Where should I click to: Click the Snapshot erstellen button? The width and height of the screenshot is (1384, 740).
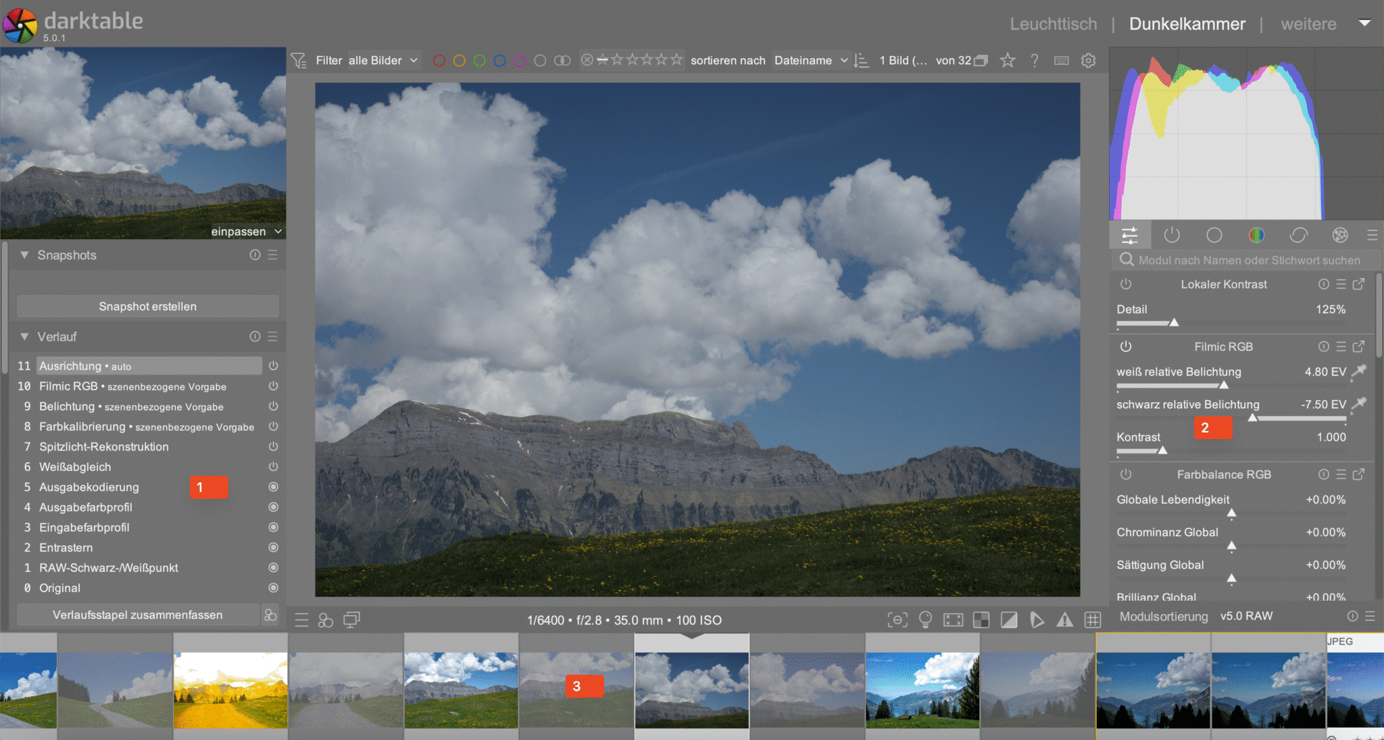tap(147, 306)
